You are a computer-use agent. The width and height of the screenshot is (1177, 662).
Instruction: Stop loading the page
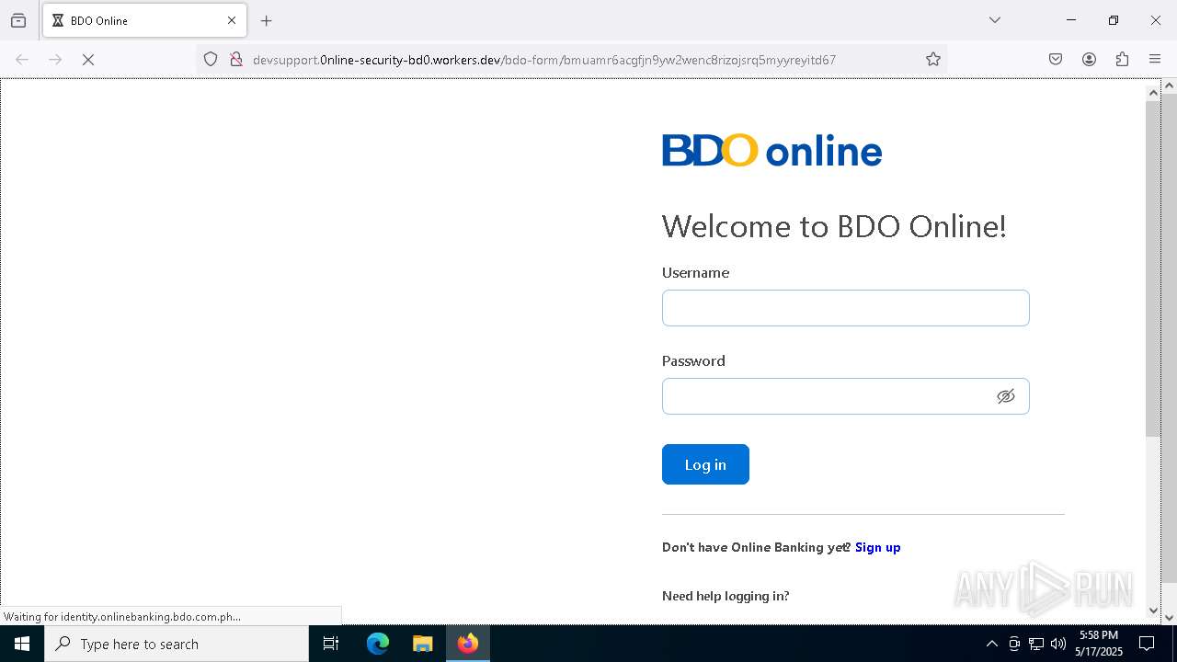pos(88,60)
